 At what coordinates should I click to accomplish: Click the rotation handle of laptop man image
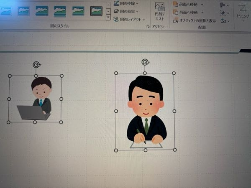(37, 65)
